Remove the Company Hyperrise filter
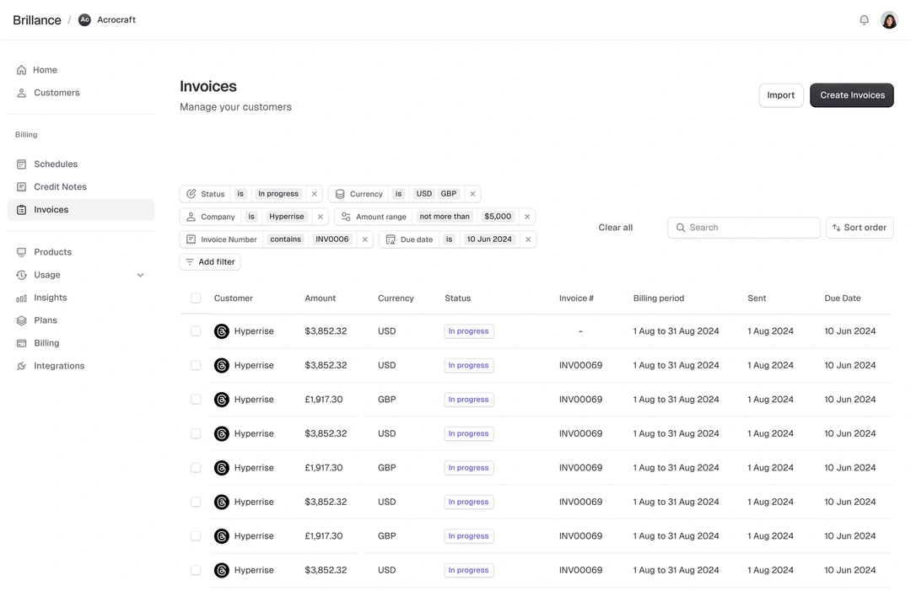 321,217
